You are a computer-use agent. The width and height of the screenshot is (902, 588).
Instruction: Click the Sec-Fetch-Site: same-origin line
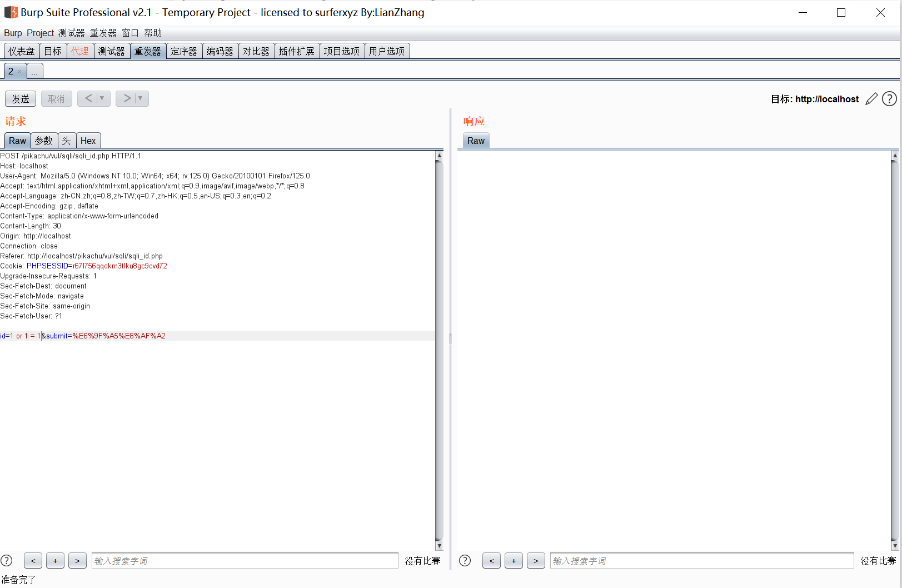45,306
